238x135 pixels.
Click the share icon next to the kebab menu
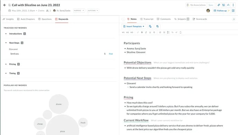(x=228, y=5)
